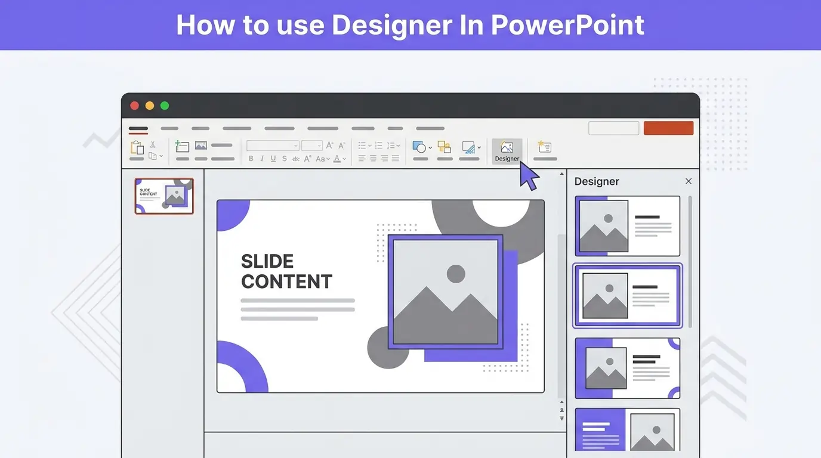
Task: Click the Cut scissors icon
Action: click(x=153, y=145)
